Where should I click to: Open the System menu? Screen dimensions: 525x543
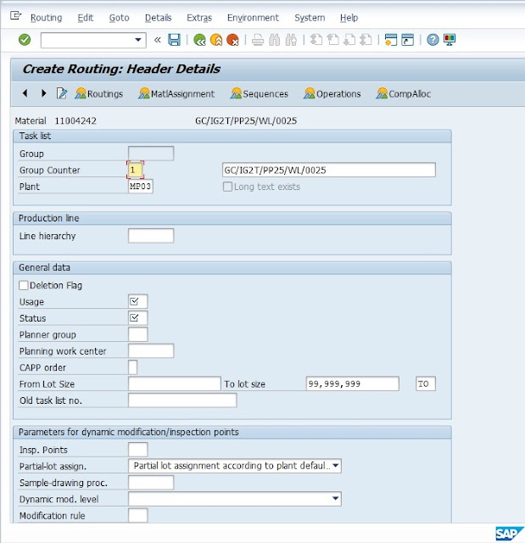[310, 18]
